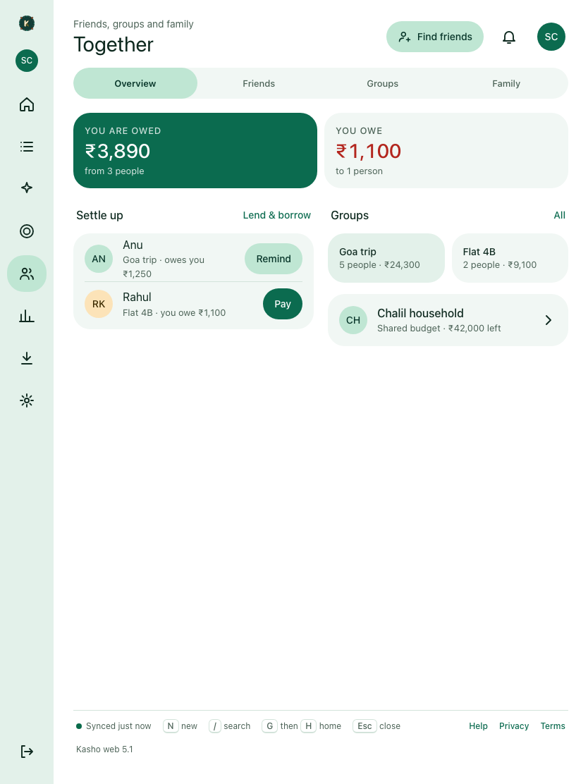Switch to the Friends tab
588x784 pixels.
(x=259, y=83)
